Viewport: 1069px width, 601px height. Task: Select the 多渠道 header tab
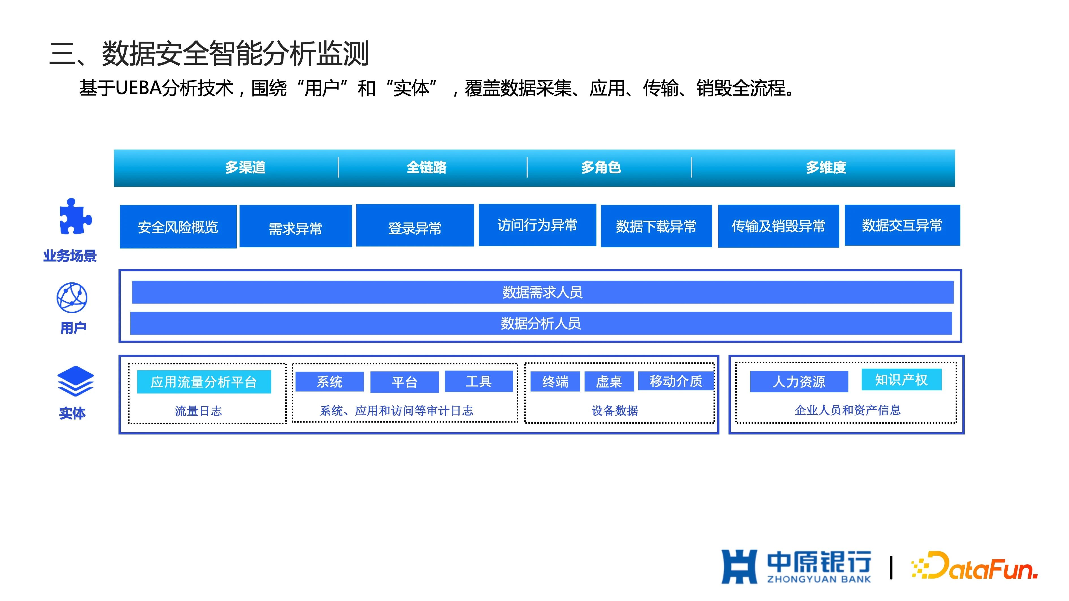click(245, 168)
